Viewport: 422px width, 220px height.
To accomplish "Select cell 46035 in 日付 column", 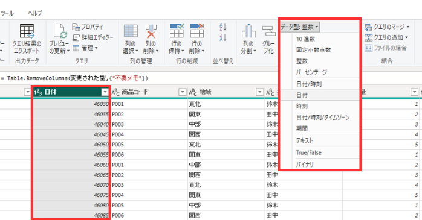I will tap(71, 115).
